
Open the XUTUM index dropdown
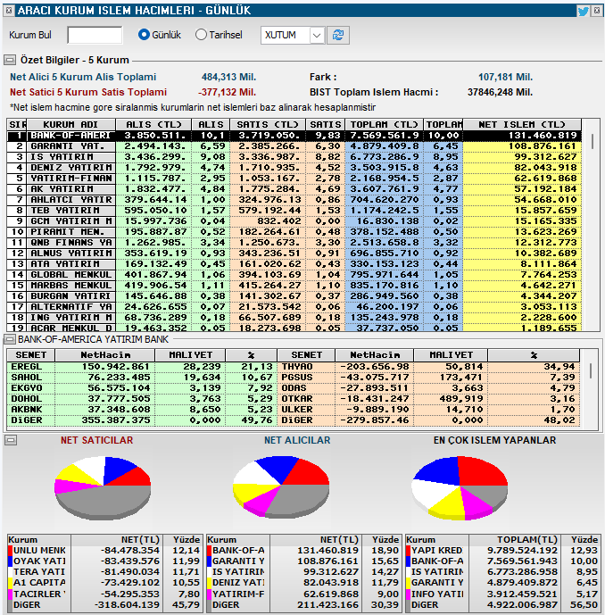pyautogui.click(x=317, y=36)
